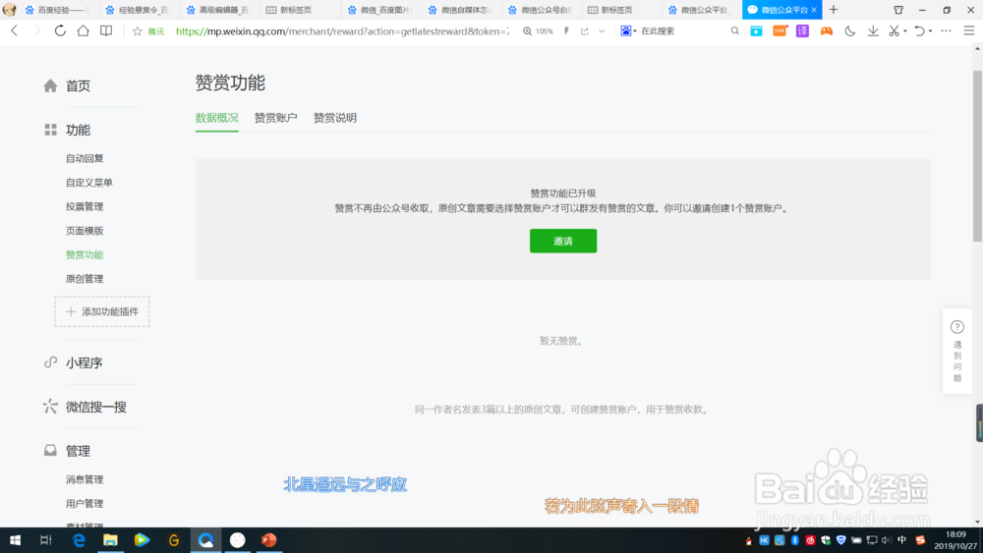Switch to the 赞赏说明 tab

point(335,118)
